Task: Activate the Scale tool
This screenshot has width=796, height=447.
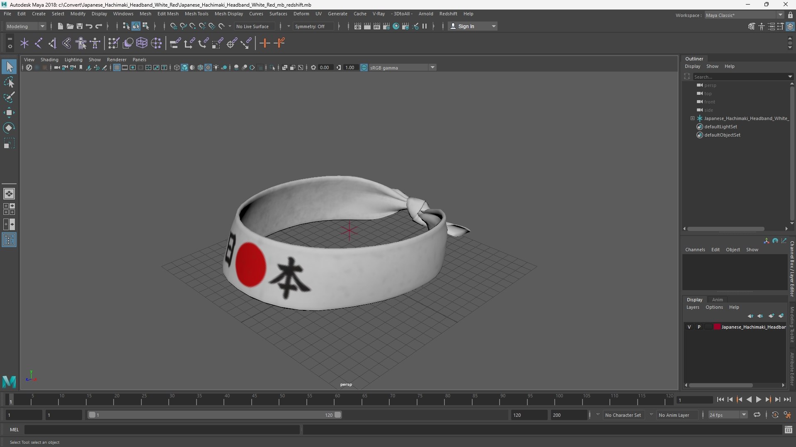Action: (x=9, y=143)
